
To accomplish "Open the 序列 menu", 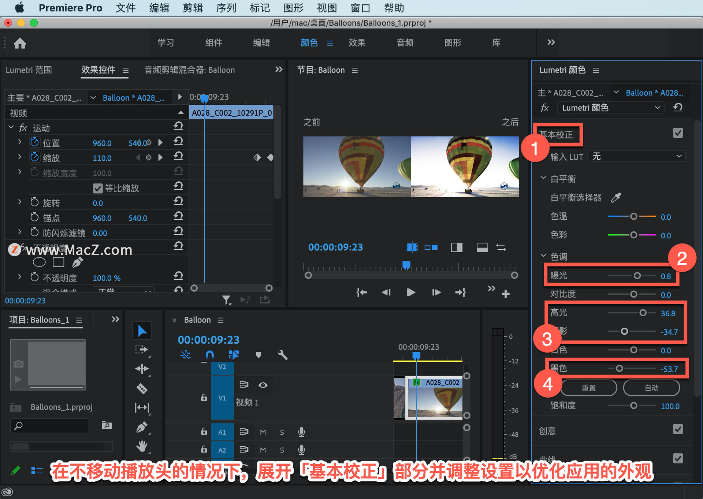I will coord(226,8).
